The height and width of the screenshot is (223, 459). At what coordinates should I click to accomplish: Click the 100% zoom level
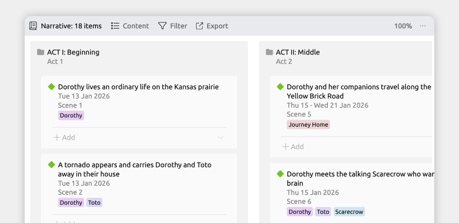tap(403, 26)
